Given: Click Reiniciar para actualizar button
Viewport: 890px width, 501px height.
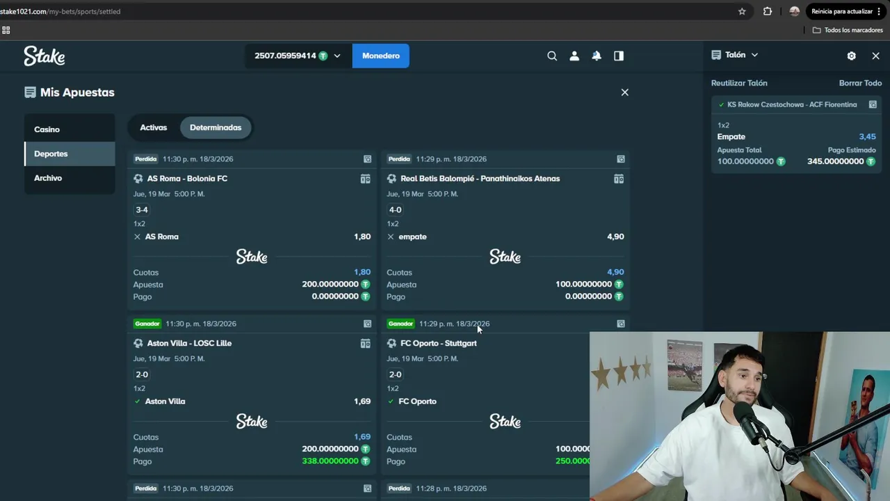Looking at the screenshot, I should click(x=847, y=11).
